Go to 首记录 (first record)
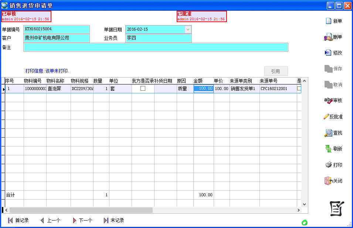 (x=10, y=221)
